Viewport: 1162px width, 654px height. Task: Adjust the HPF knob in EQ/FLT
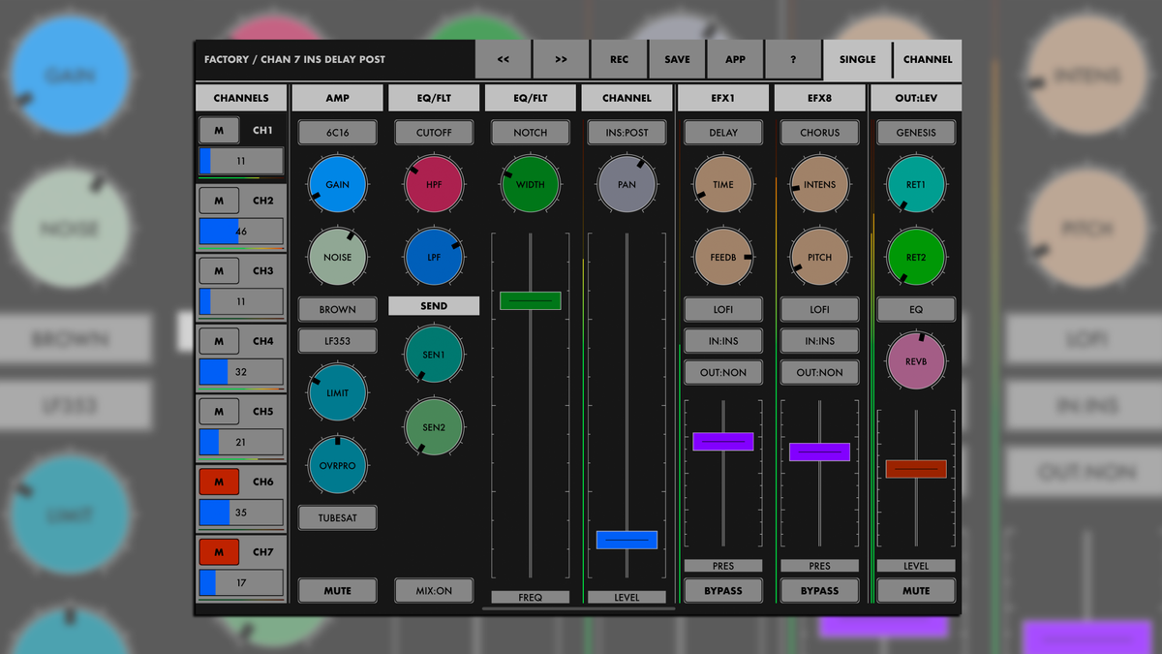(x=433, y=185)
